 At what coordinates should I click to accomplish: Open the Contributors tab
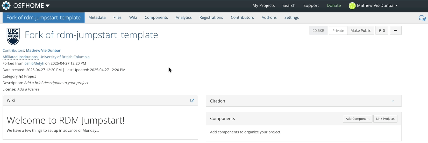tap(242, 17)
